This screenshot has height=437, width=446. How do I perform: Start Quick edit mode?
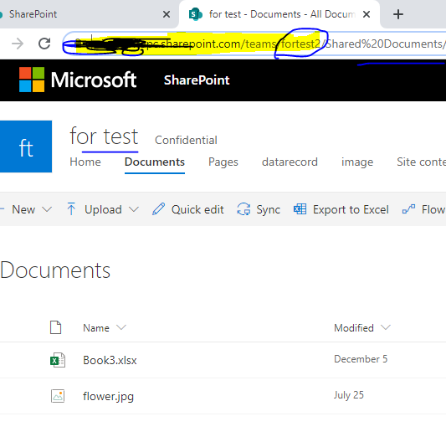point(197,209)
